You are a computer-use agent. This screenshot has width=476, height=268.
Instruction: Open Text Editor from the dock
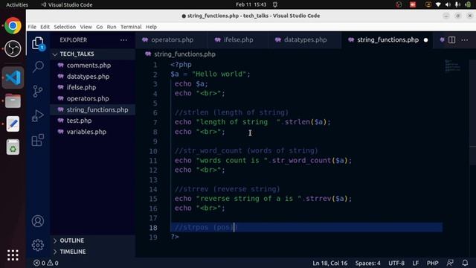coord(13,124)
